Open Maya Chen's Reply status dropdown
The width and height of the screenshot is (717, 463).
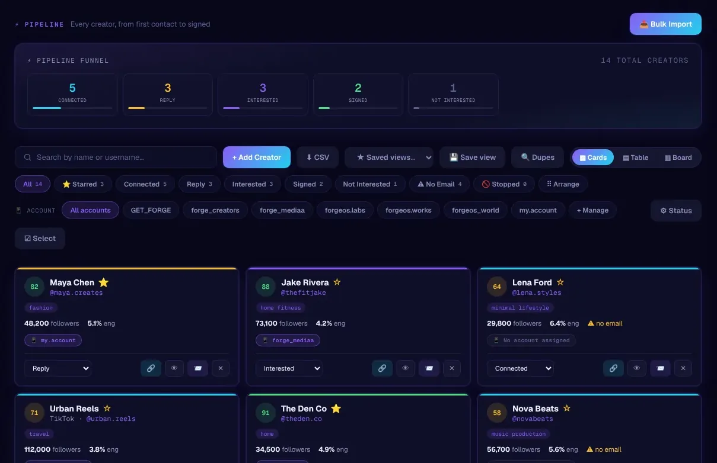tap(58, 368)
